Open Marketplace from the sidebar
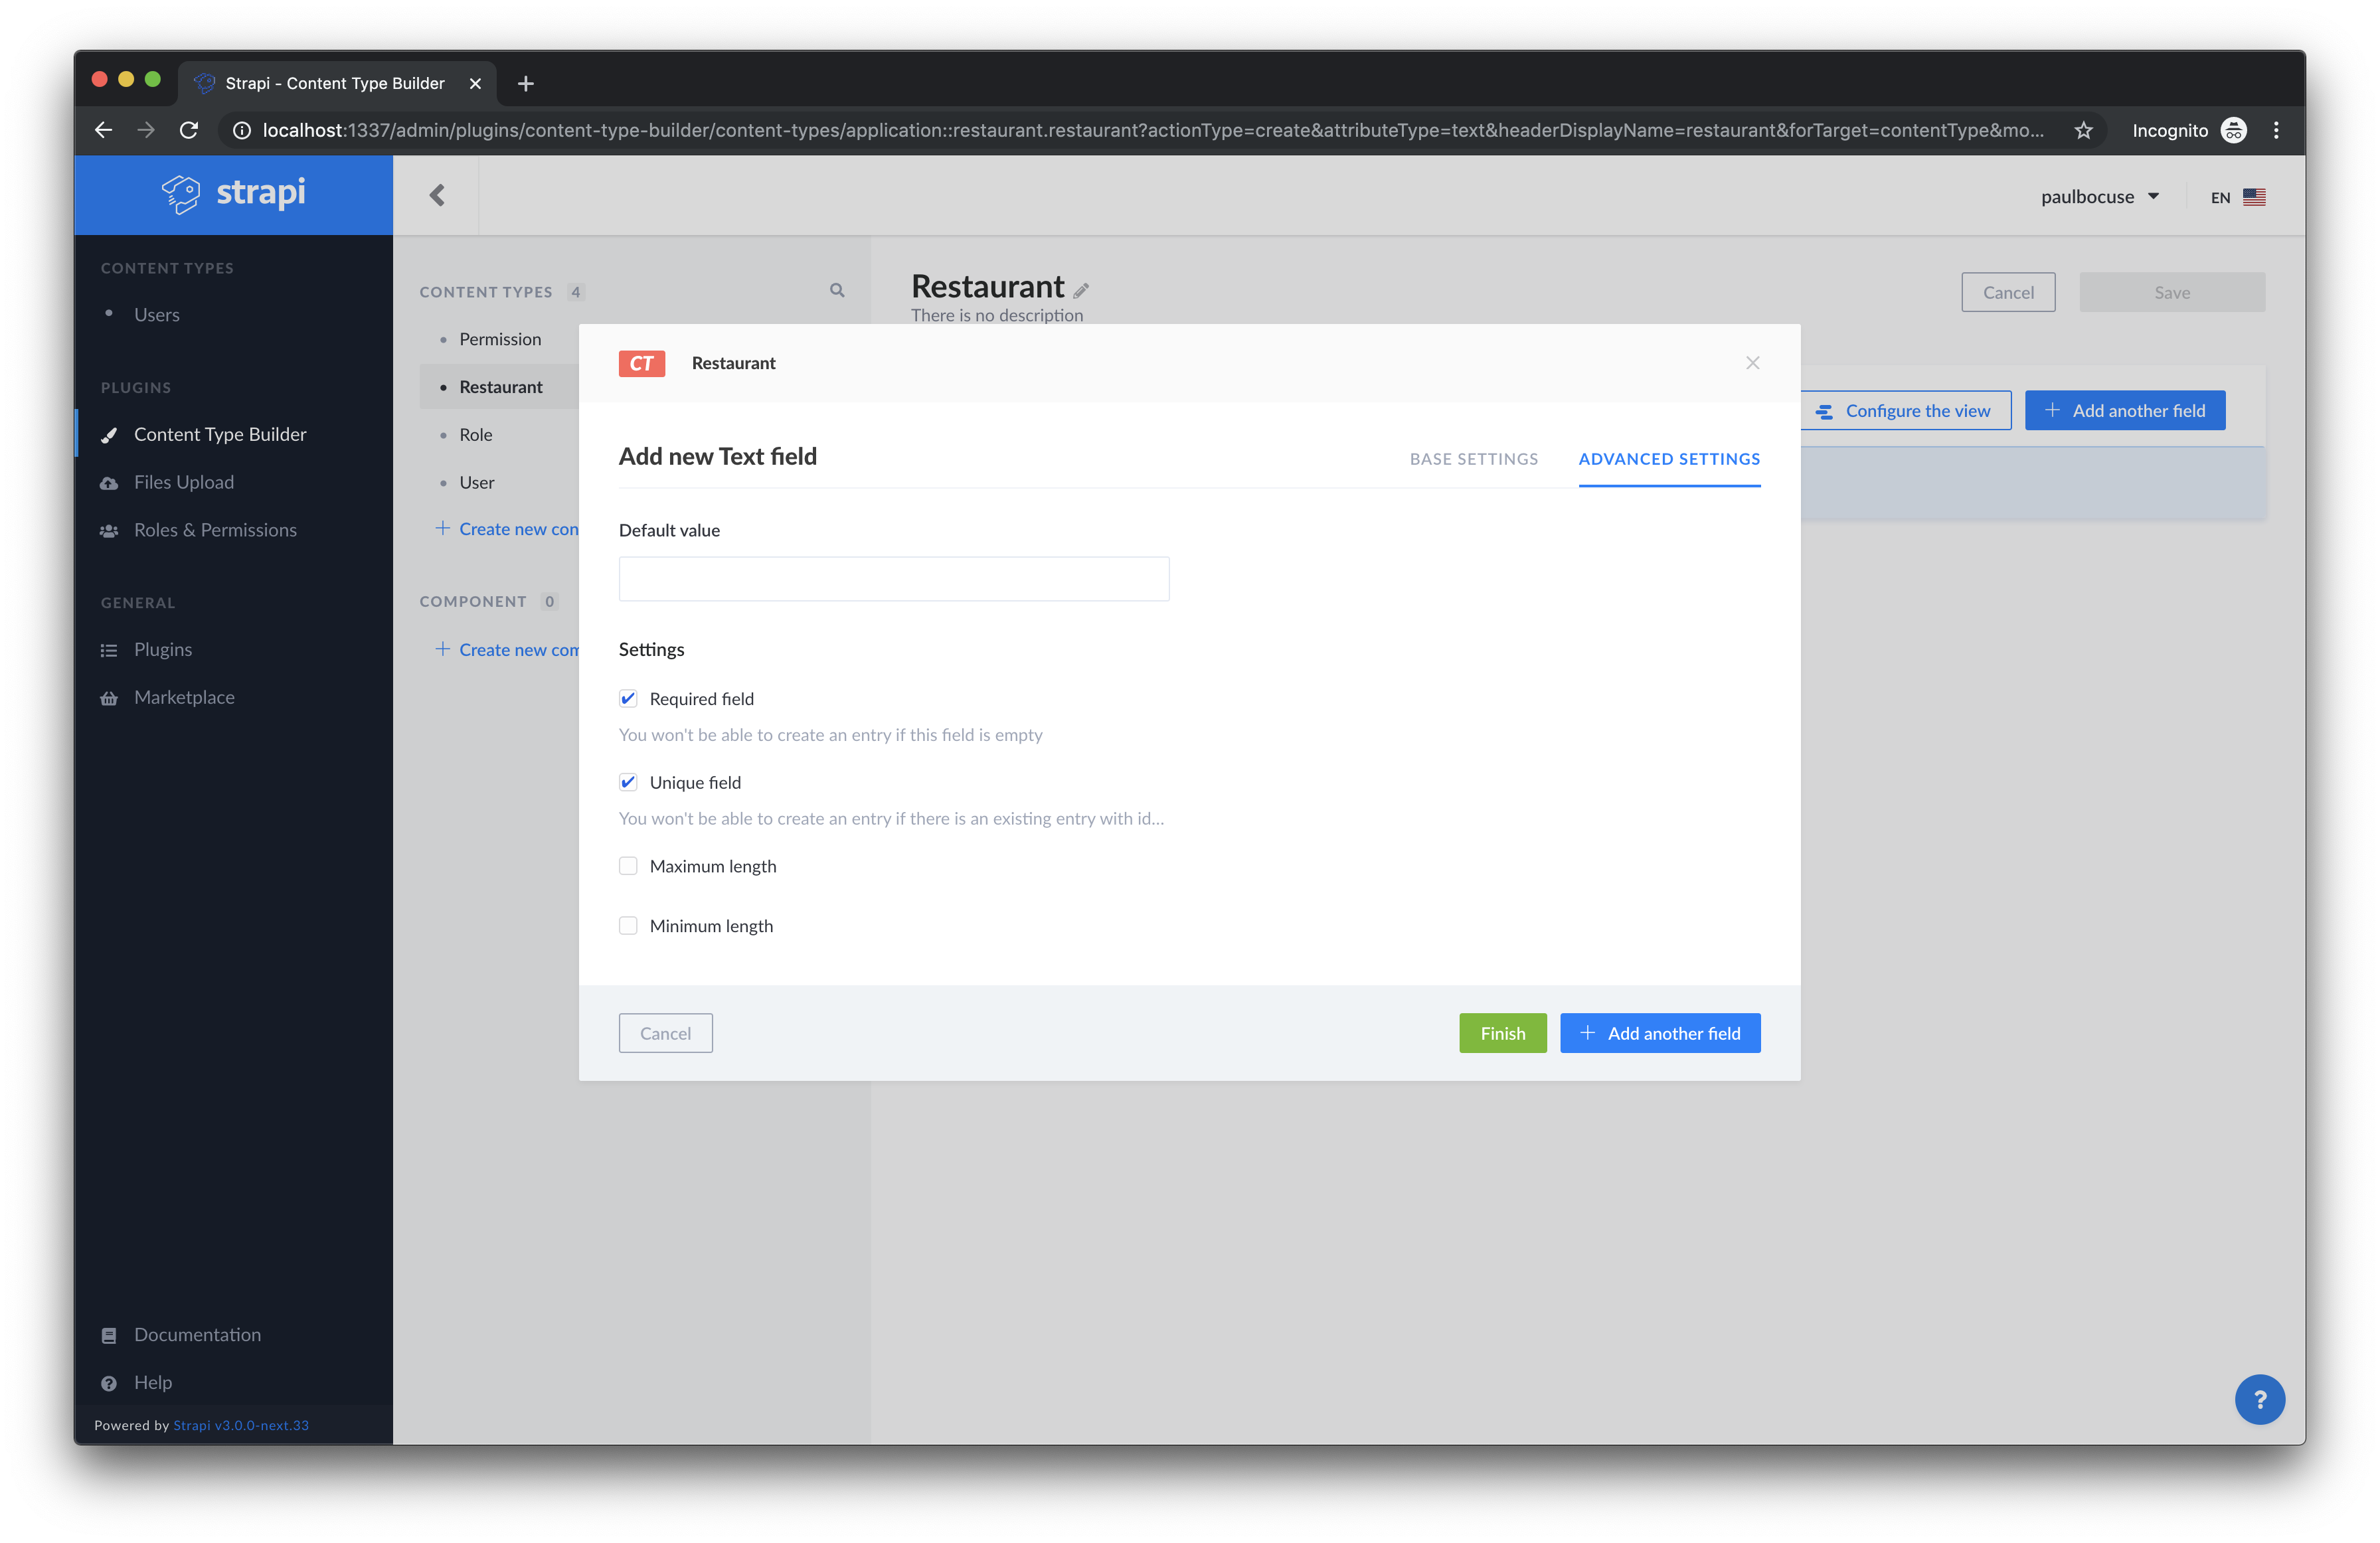 coord(184,697)
